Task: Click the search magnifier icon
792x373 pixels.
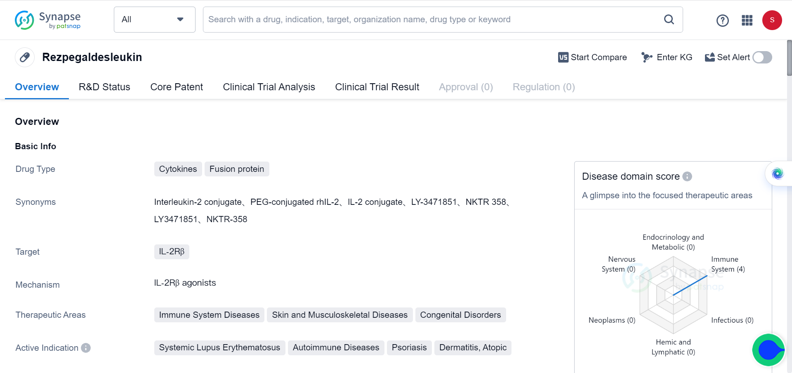Action: 669,19
